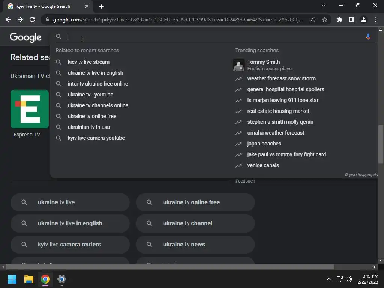Click Report inappropriate predictions link

[x=361, y=175]
